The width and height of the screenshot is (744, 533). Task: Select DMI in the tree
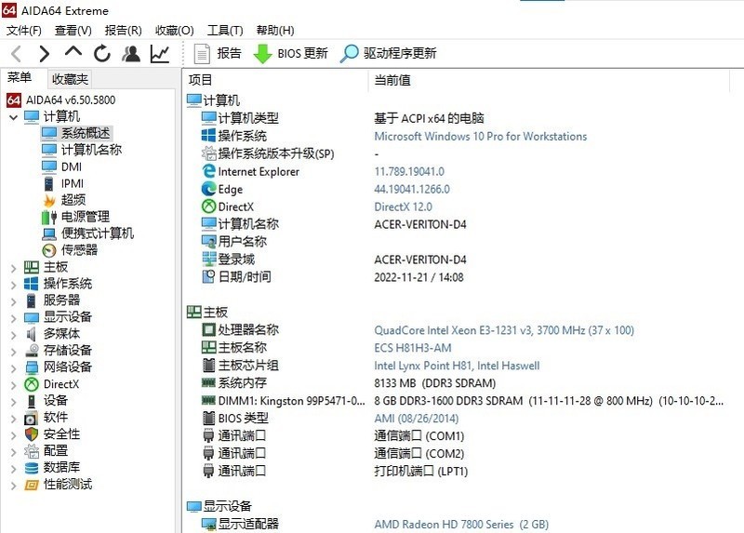click(x=72, y=167)
